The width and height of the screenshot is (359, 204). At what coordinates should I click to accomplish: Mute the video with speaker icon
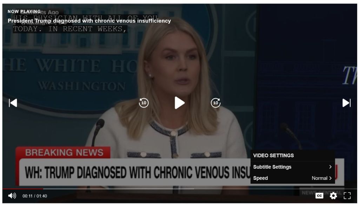click(12, 196)
